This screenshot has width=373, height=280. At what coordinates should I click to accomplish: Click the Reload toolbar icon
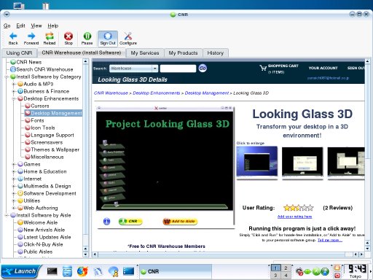[50, 36]
